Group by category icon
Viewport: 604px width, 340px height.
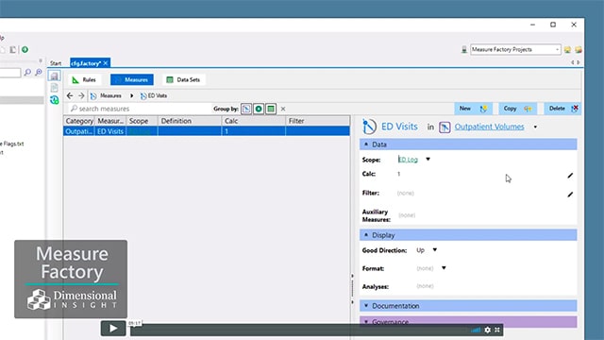(246, 109)
